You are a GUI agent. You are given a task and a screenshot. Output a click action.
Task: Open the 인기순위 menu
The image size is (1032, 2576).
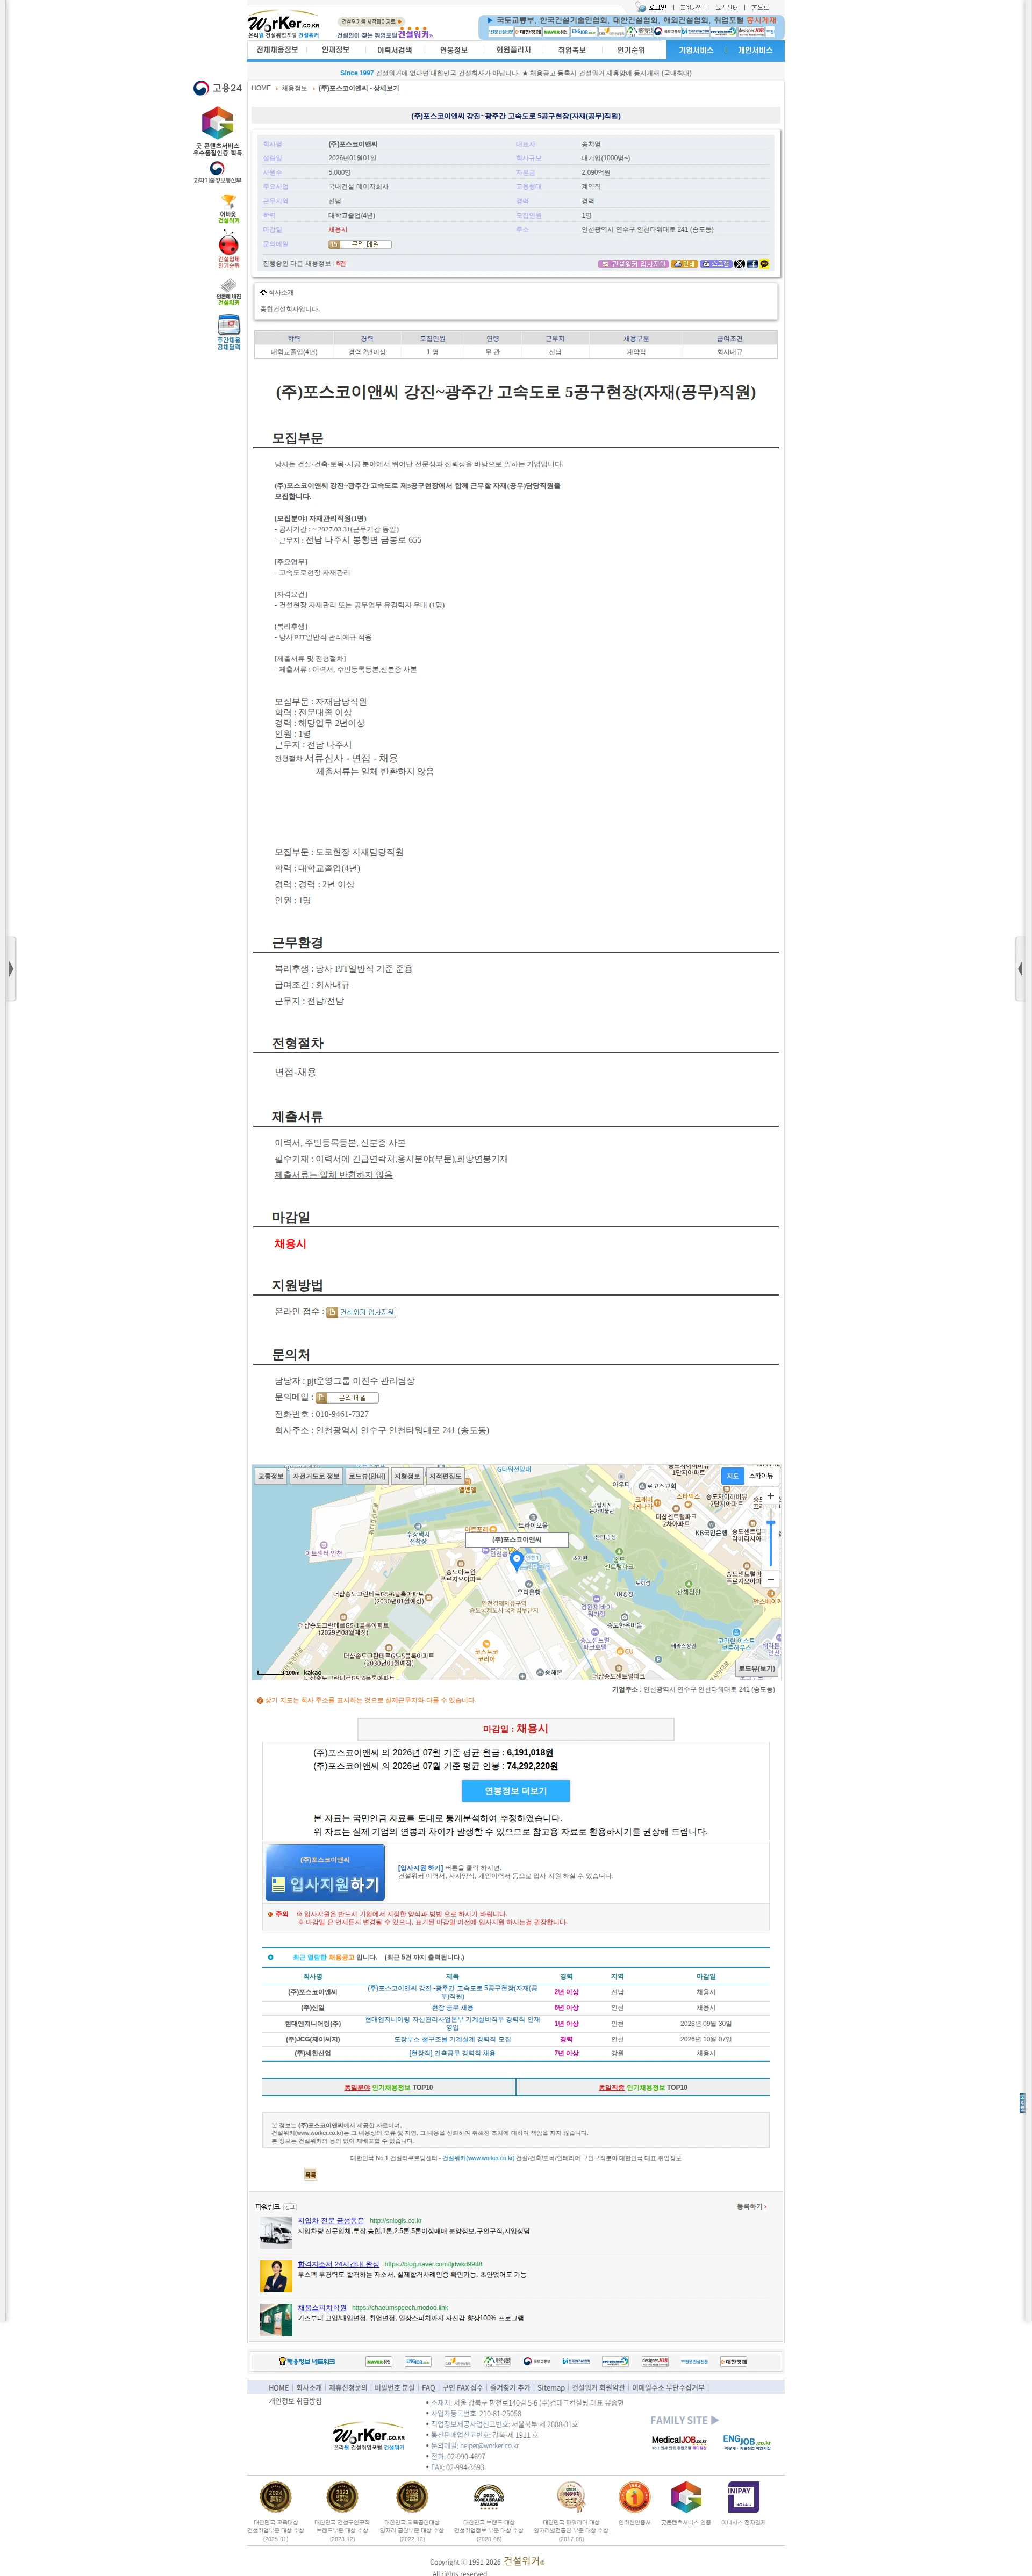point(631,50)
